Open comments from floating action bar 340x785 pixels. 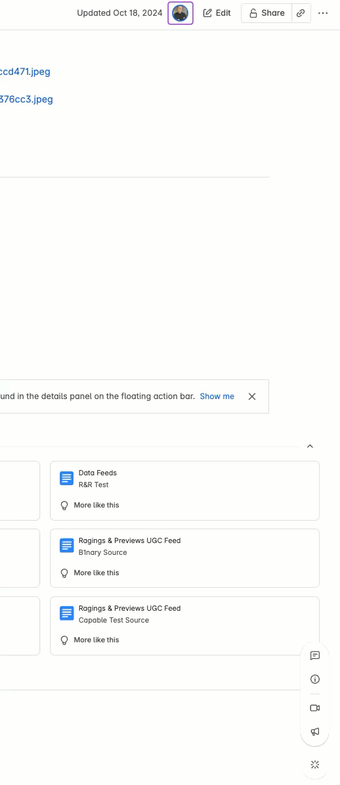pyautogui.click(x=315, y=655)
